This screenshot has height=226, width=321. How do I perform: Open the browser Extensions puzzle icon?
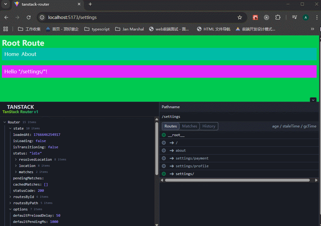pos(278,17)
